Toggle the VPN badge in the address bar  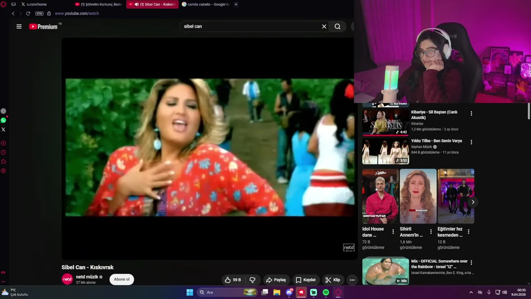pyautogui.click(x=39, y=13)
